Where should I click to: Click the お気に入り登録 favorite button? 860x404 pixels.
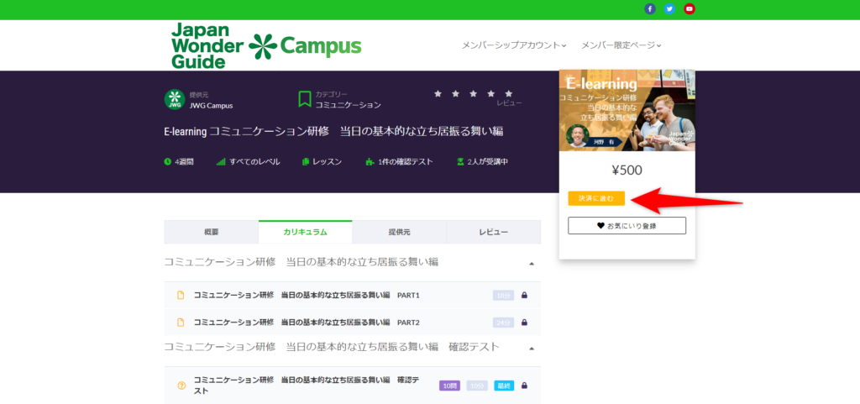627,225
